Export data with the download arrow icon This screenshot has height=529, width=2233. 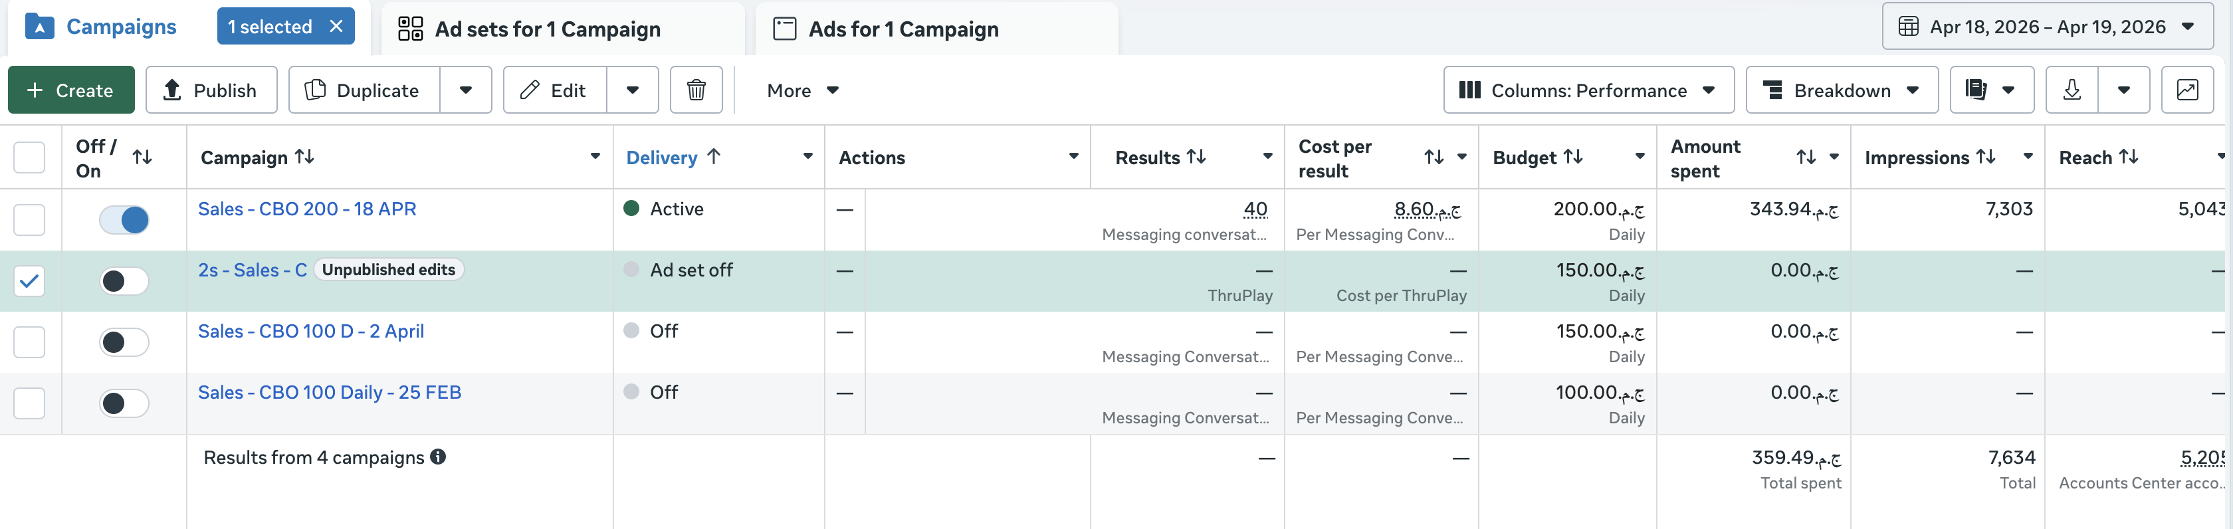pos(2072,89)
